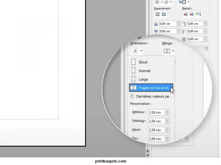The image size is (221, 165).
Task: Click the decrease paragraph spacing icon
Action: pos(164,14)
